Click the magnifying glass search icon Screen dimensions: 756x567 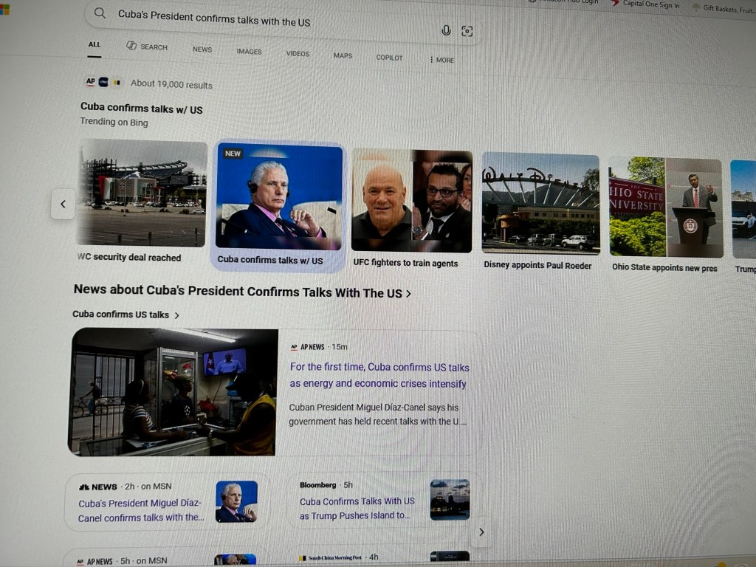pyautogui.click(x=100, y=13)
